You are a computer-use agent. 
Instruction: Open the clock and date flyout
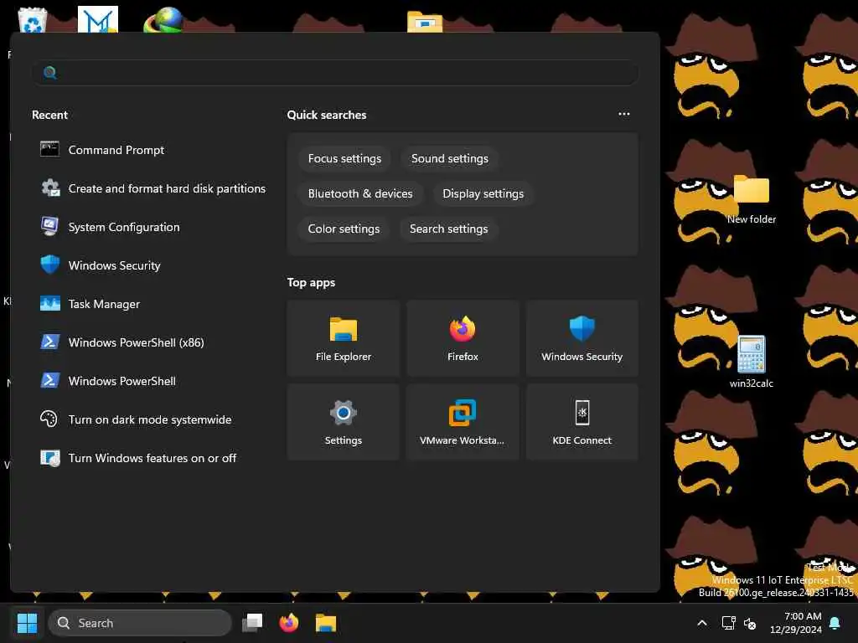coord(796,623)
